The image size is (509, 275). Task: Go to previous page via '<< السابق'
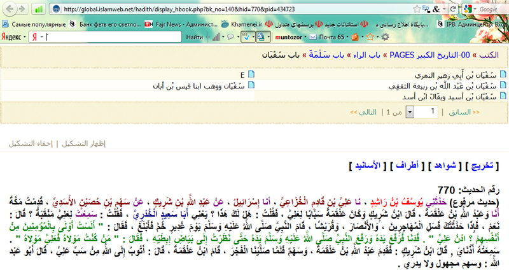[x=464, y=112]
